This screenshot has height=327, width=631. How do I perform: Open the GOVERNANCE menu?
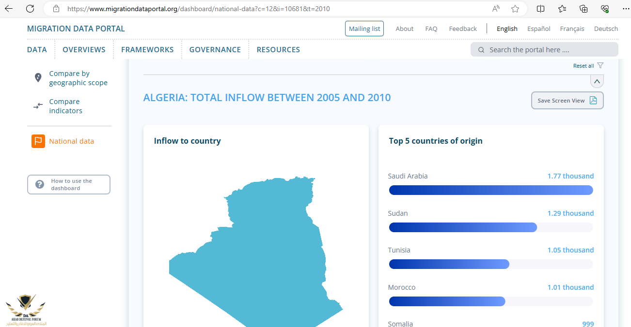tap(215, 50)
